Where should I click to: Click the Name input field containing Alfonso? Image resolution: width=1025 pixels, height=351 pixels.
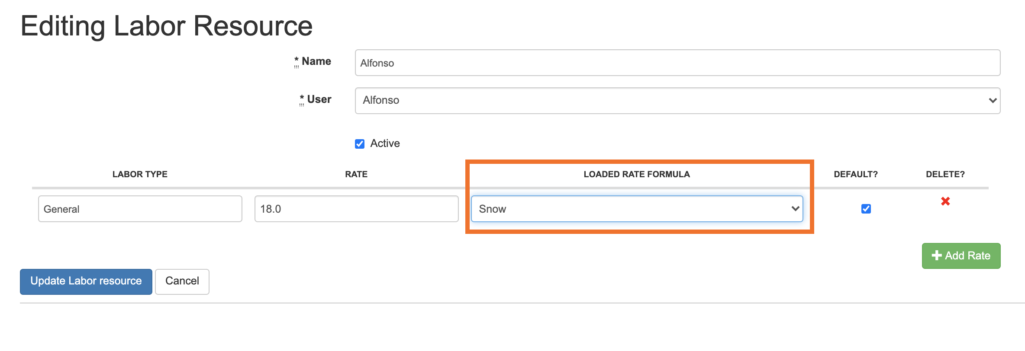click(x=677, y=63)
